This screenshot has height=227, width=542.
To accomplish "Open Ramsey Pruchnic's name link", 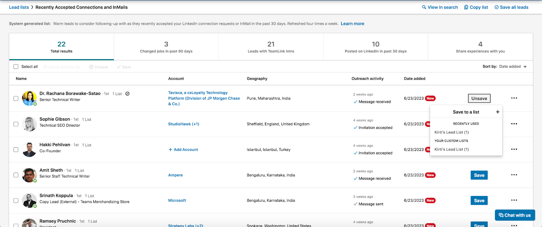I will [x=58, y=221].
